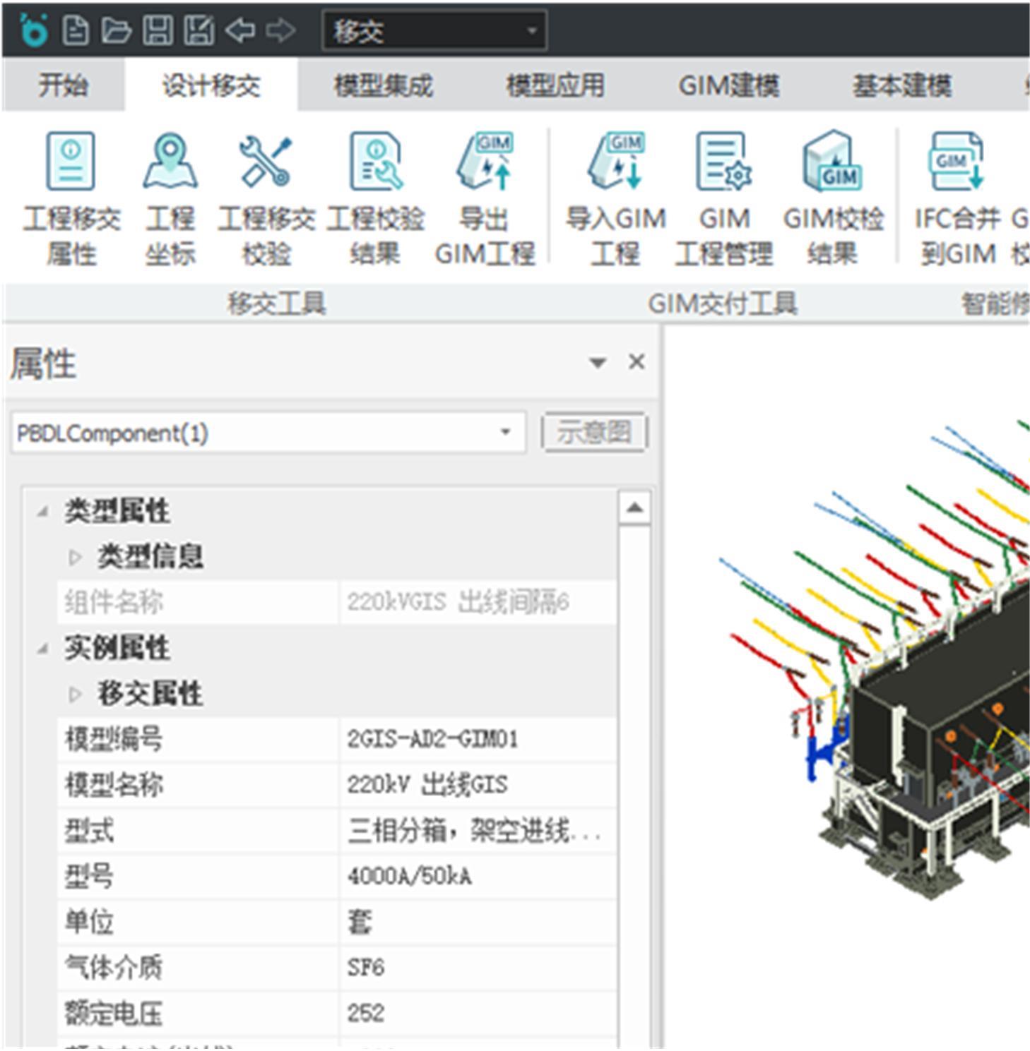Screen dimensions: 1030x1051
Task: Click the 示意图 button
Action: pos(593,432)
